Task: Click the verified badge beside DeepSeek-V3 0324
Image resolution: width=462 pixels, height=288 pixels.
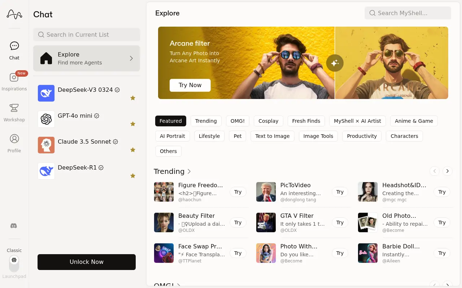Action: click(x=117, y=90)
